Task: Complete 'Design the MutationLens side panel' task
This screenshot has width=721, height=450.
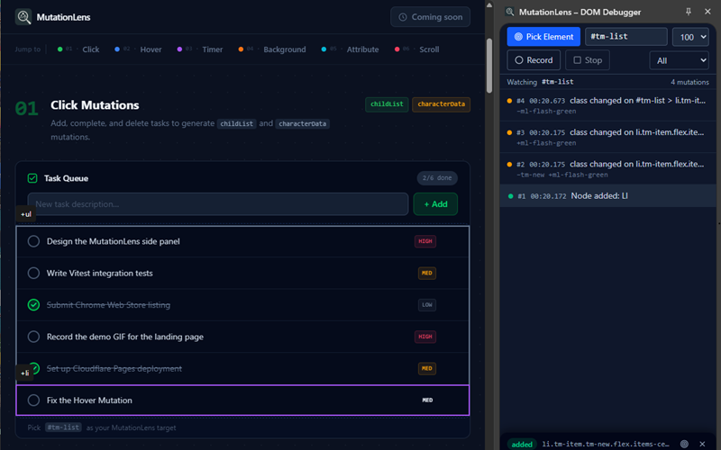Action: point(33,241)
